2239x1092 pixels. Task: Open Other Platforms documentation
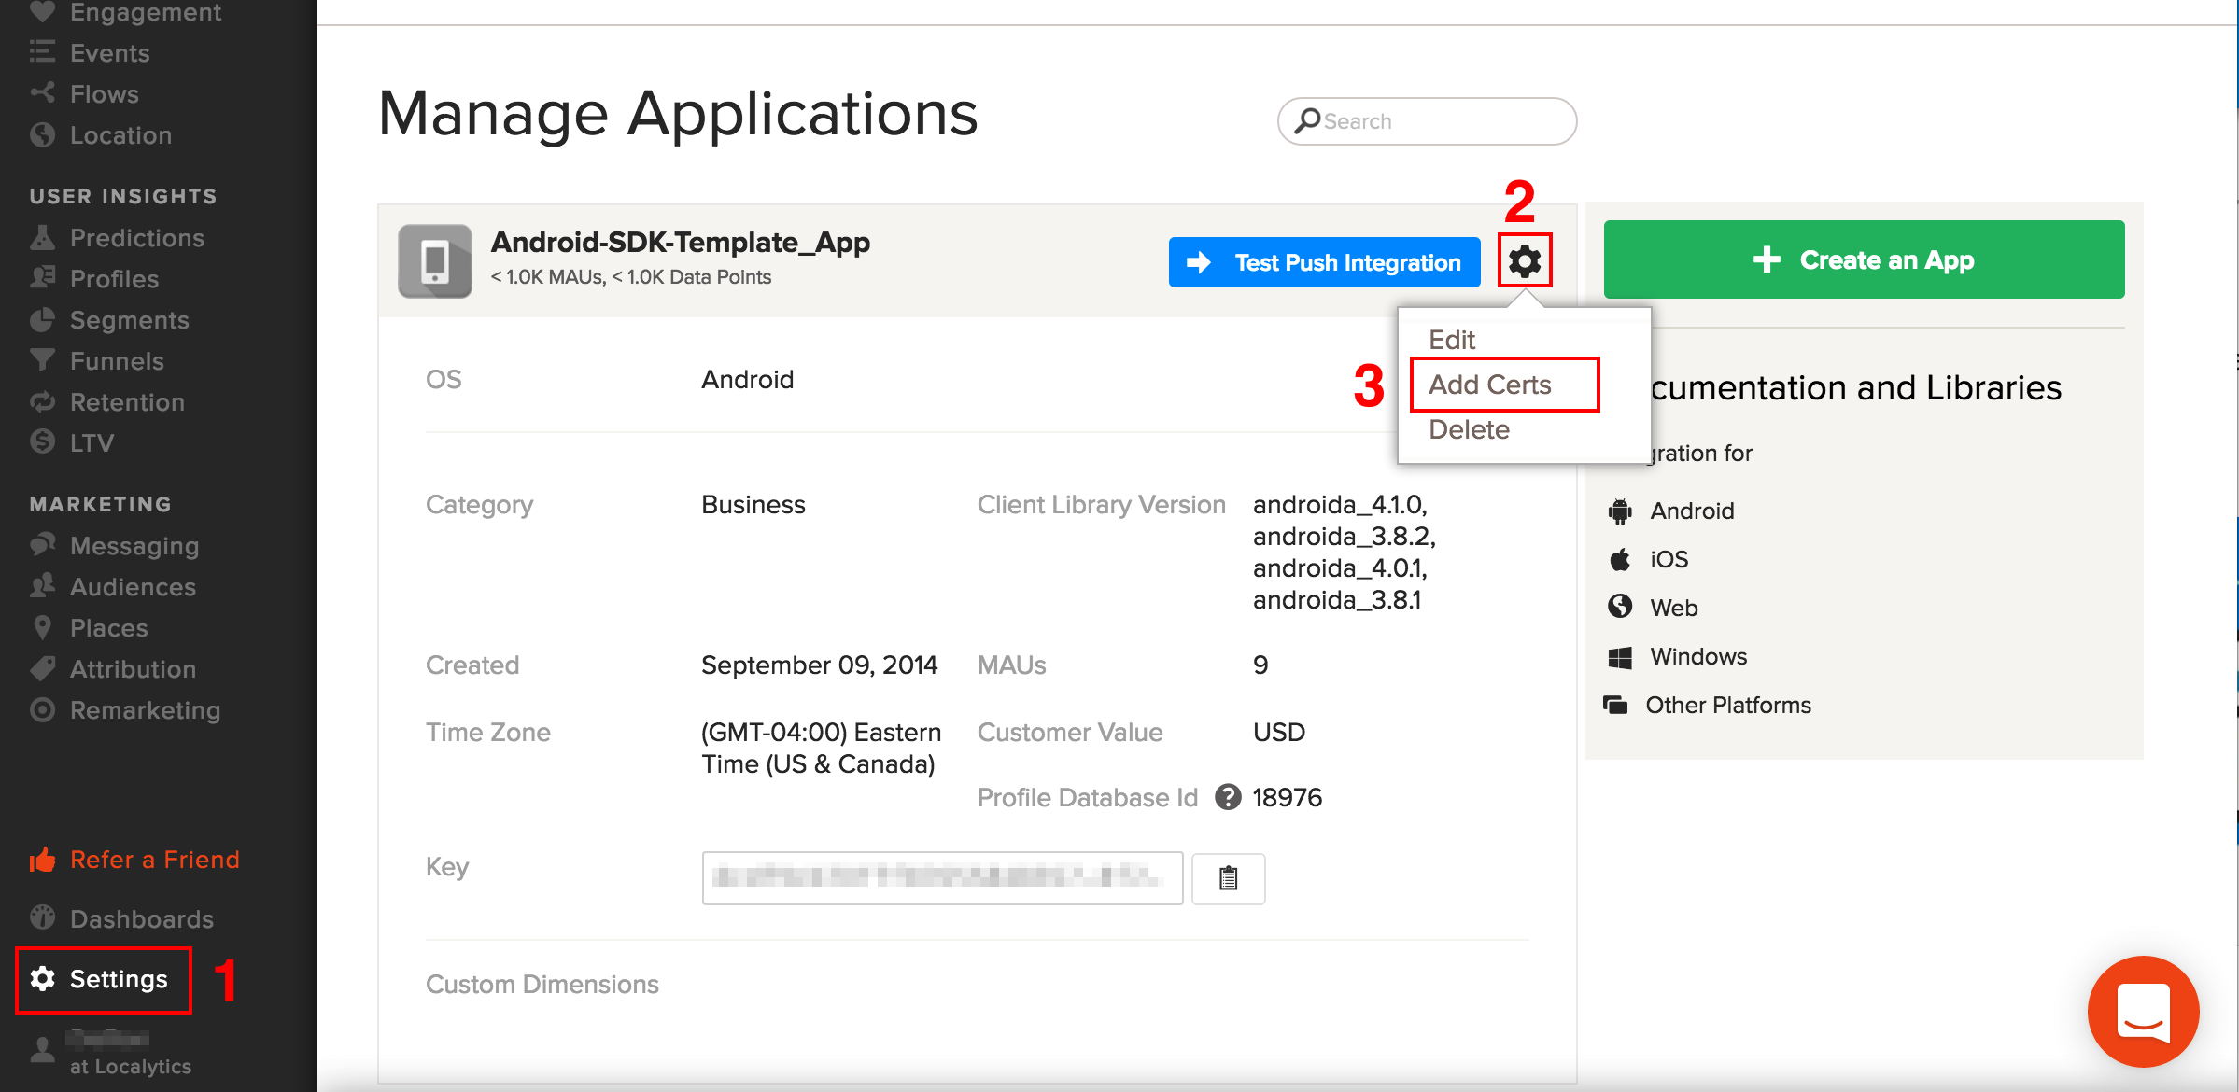pyautogui.click(x=1727, y=705)
